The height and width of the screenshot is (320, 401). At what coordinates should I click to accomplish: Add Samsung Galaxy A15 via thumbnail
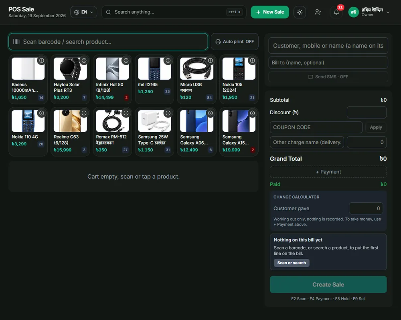click(239, 121)
